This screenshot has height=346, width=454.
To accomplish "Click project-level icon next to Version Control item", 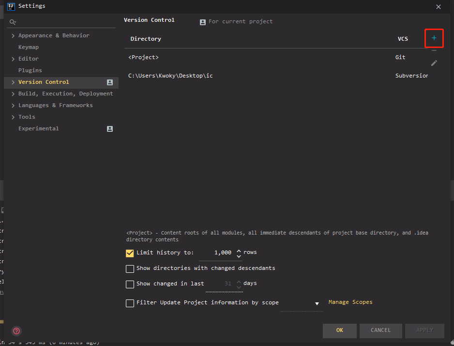I will pyautogui.click(x=110, y=82).
